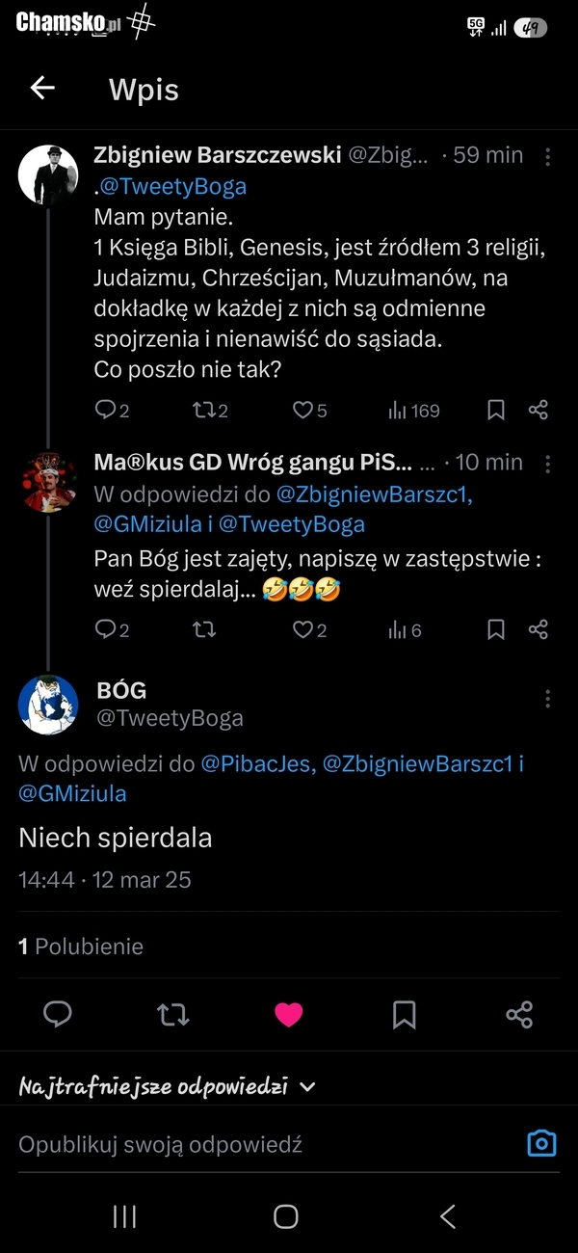The image size is (578, 1253).
Task: Expand Najtrafniejsze odpowiedzi sorting chevron
Action: click(x=307, y=1086)
